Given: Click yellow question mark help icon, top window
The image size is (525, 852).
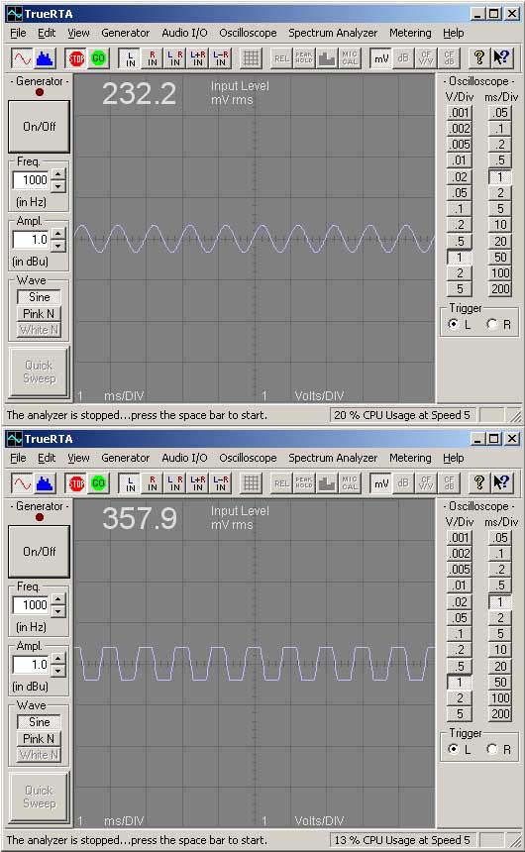Looking at the screenshot, I should 478,58.
